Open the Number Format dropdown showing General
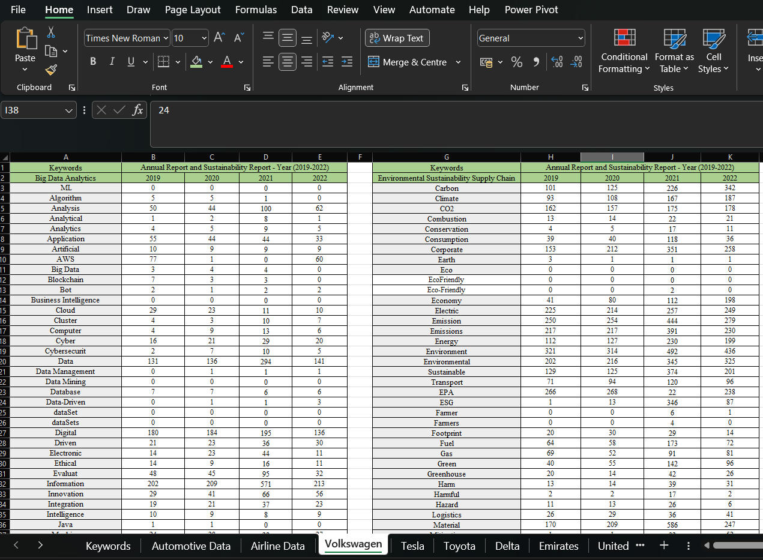The height and width of the screenshot is (560, 763). [x=531, y=38]
